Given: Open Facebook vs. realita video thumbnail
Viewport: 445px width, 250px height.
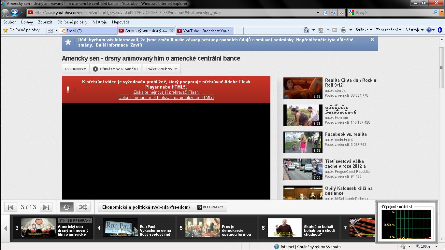Looking at the screenshot, I should pos(303,142).
